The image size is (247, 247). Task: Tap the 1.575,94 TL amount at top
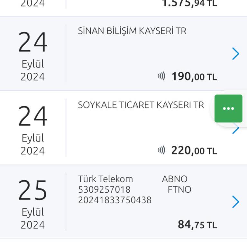189,4
